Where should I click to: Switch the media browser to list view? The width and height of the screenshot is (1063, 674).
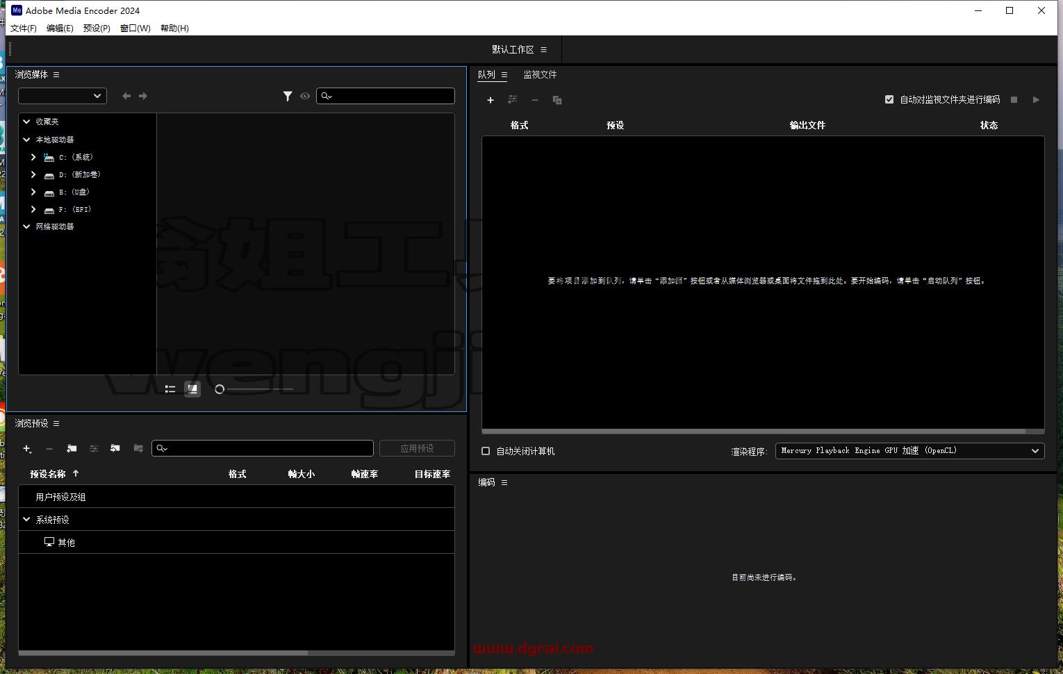click(170, 389)
